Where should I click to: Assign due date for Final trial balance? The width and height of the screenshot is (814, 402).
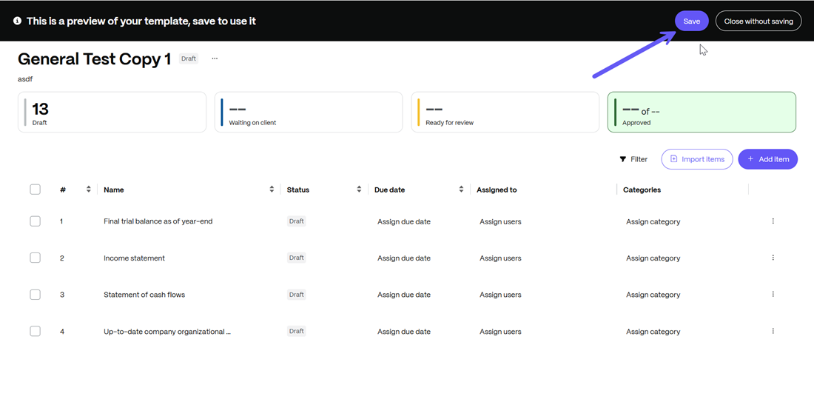(404, 222)
